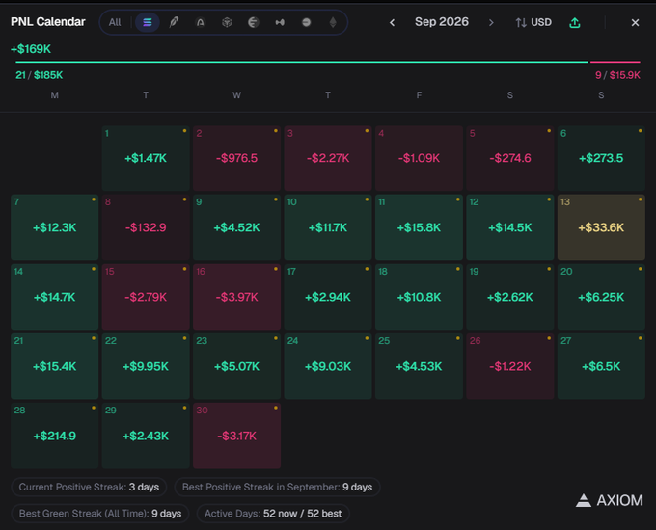This screenshot has width=656, height=530.
Task: View day 30 with -$3.17K
Action: (236, 436)
